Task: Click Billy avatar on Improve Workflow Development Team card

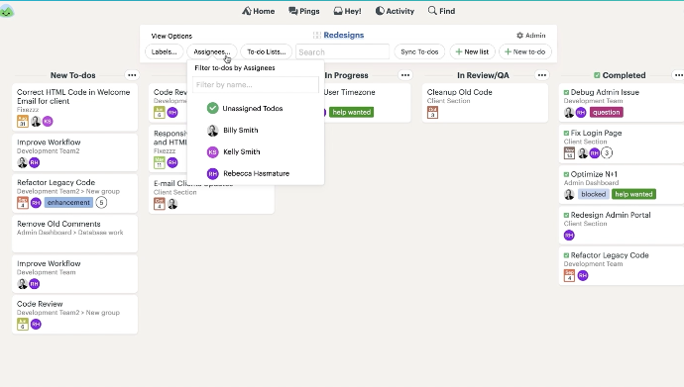Action: coord(22,284)
